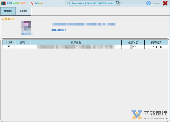
Task: Select the video name cell in row 1
Action: (x=76, y=47)
